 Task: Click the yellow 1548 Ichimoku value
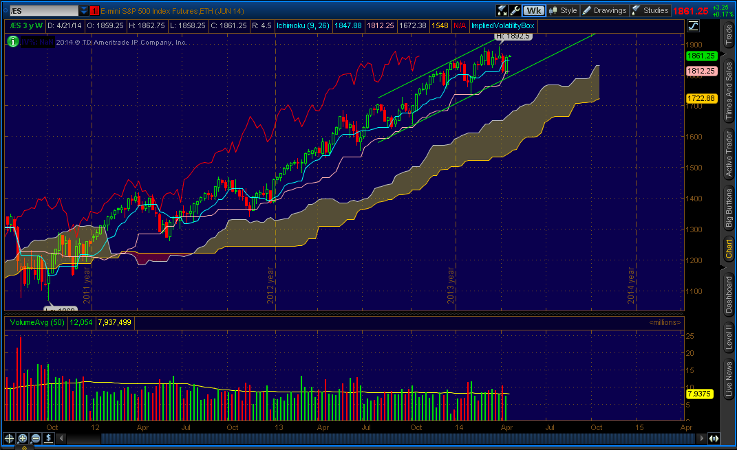pyautogui.click(x=440, y=25)
